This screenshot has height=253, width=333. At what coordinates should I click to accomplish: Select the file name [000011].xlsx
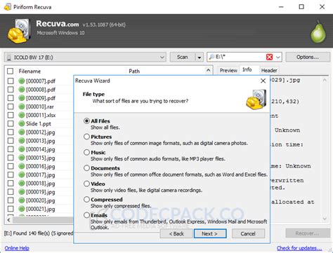point(41,115)
